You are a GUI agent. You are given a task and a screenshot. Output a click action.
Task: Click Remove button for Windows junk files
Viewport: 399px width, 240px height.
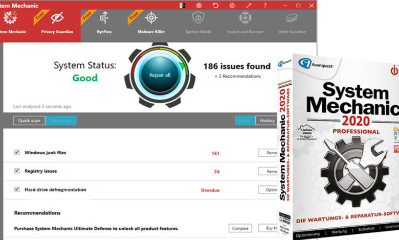pyautogui.click(x=268, y=153)
